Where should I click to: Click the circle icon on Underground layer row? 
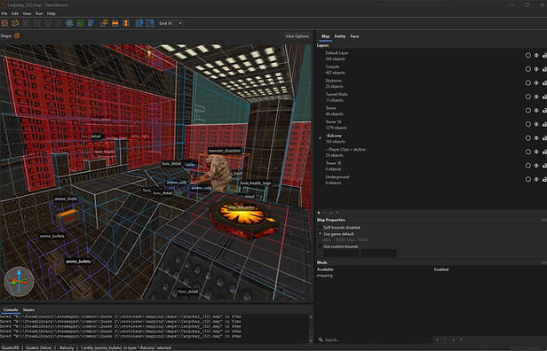pyautogui.click(x=527, y=179)
